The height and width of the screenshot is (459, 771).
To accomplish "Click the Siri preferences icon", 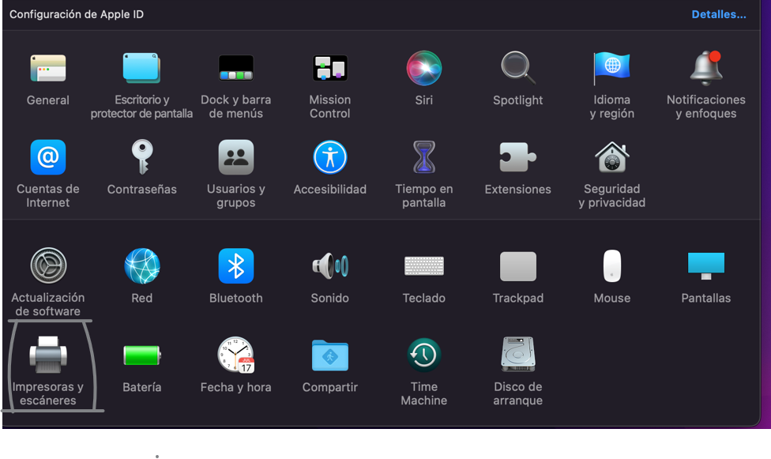I will click(423, 70).
